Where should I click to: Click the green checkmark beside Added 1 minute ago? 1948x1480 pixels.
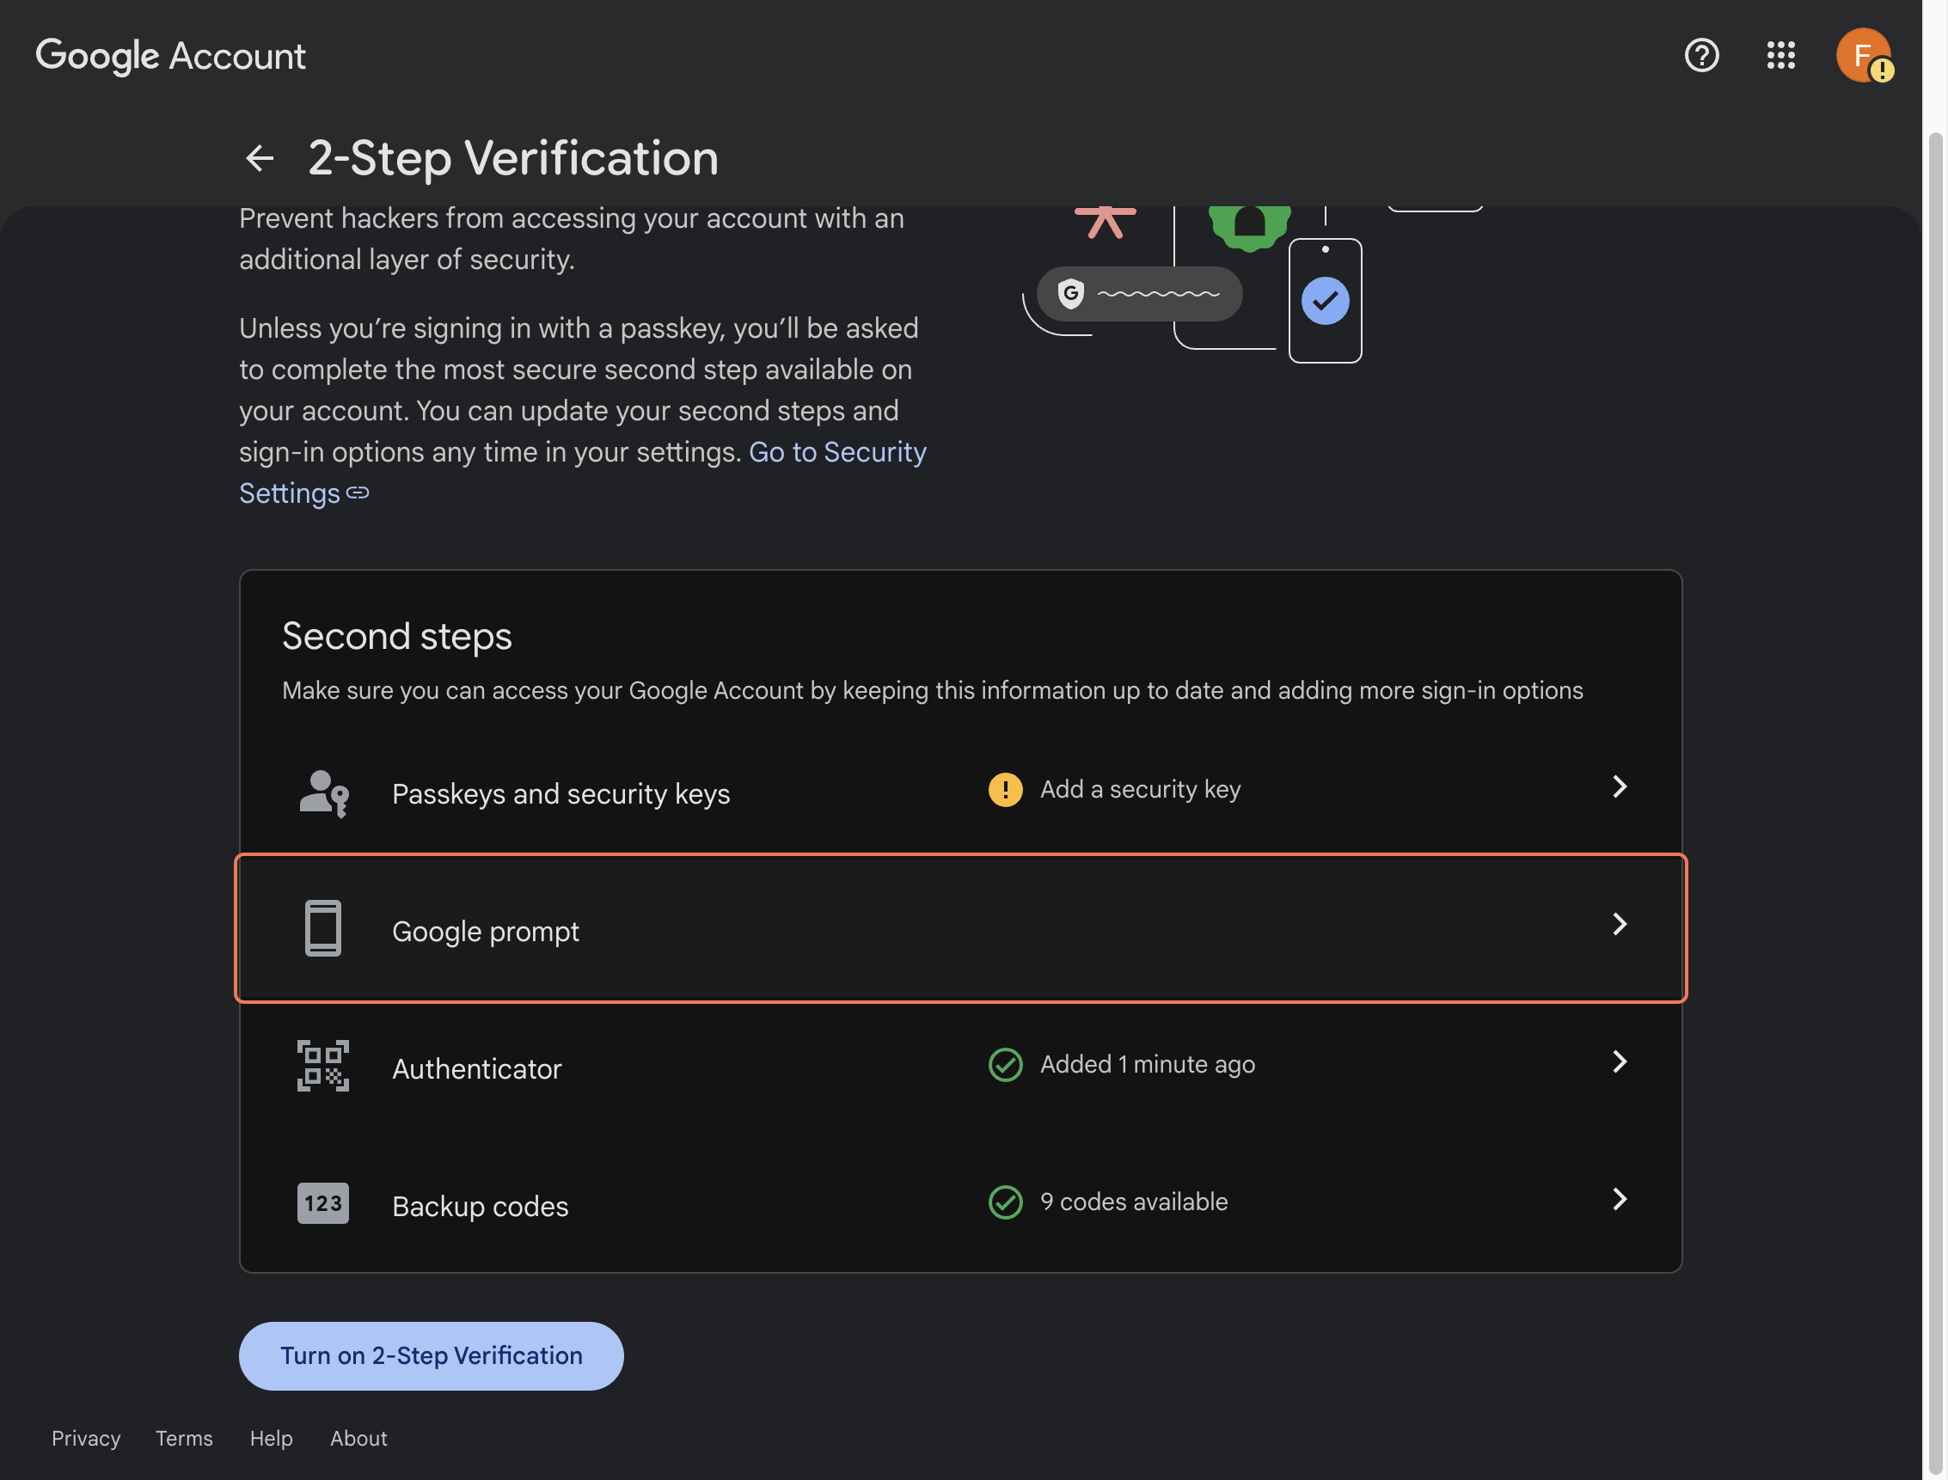(1005, 1065)
